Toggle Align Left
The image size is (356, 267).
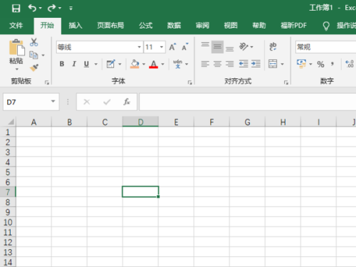205,64
